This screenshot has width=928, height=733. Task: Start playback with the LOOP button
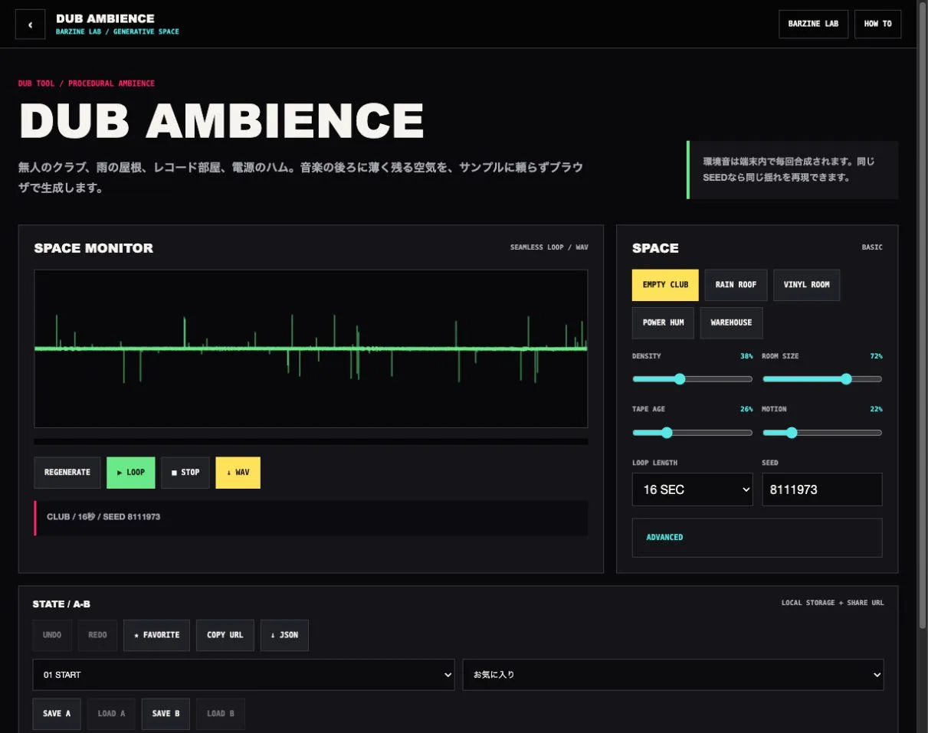point(131,473)
